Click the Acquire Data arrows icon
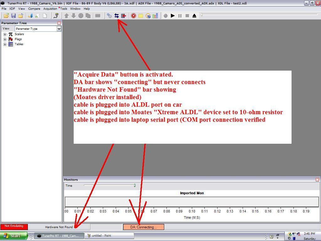This screenshot has height=241, width=321. (116, 16)
